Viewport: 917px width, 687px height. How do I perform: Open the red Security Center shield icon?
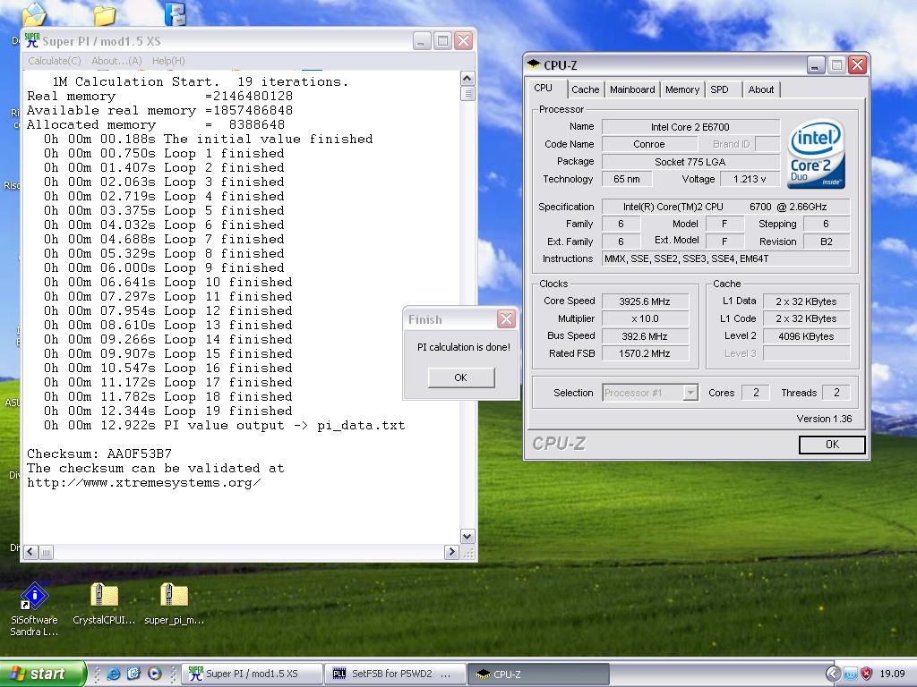[866, 674]
